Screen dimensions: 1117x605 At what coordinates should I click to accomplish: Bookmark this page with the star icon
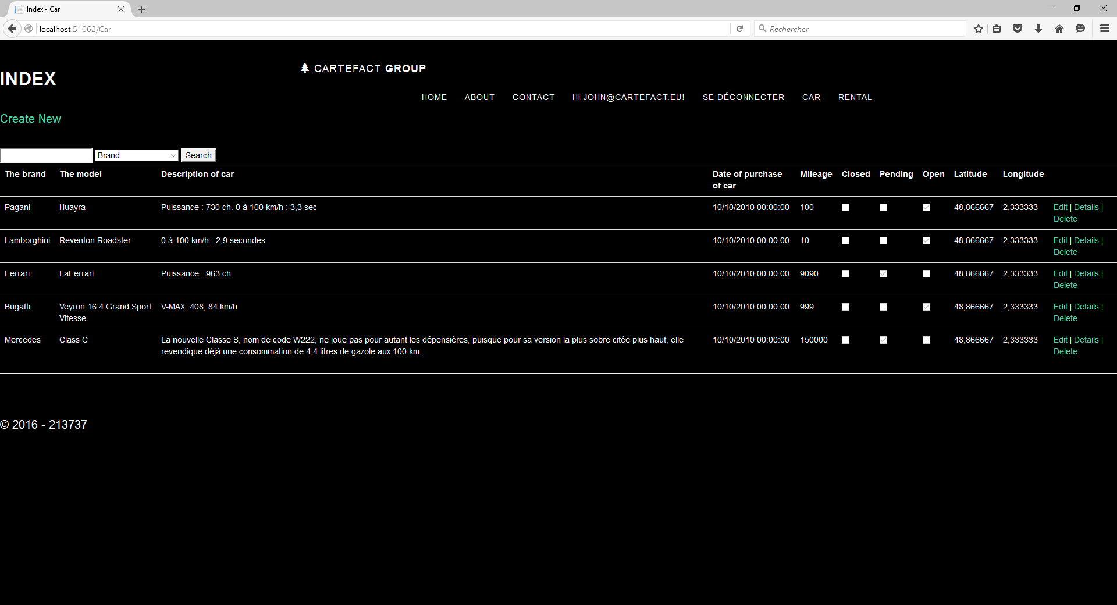click(x=979, y=29)
